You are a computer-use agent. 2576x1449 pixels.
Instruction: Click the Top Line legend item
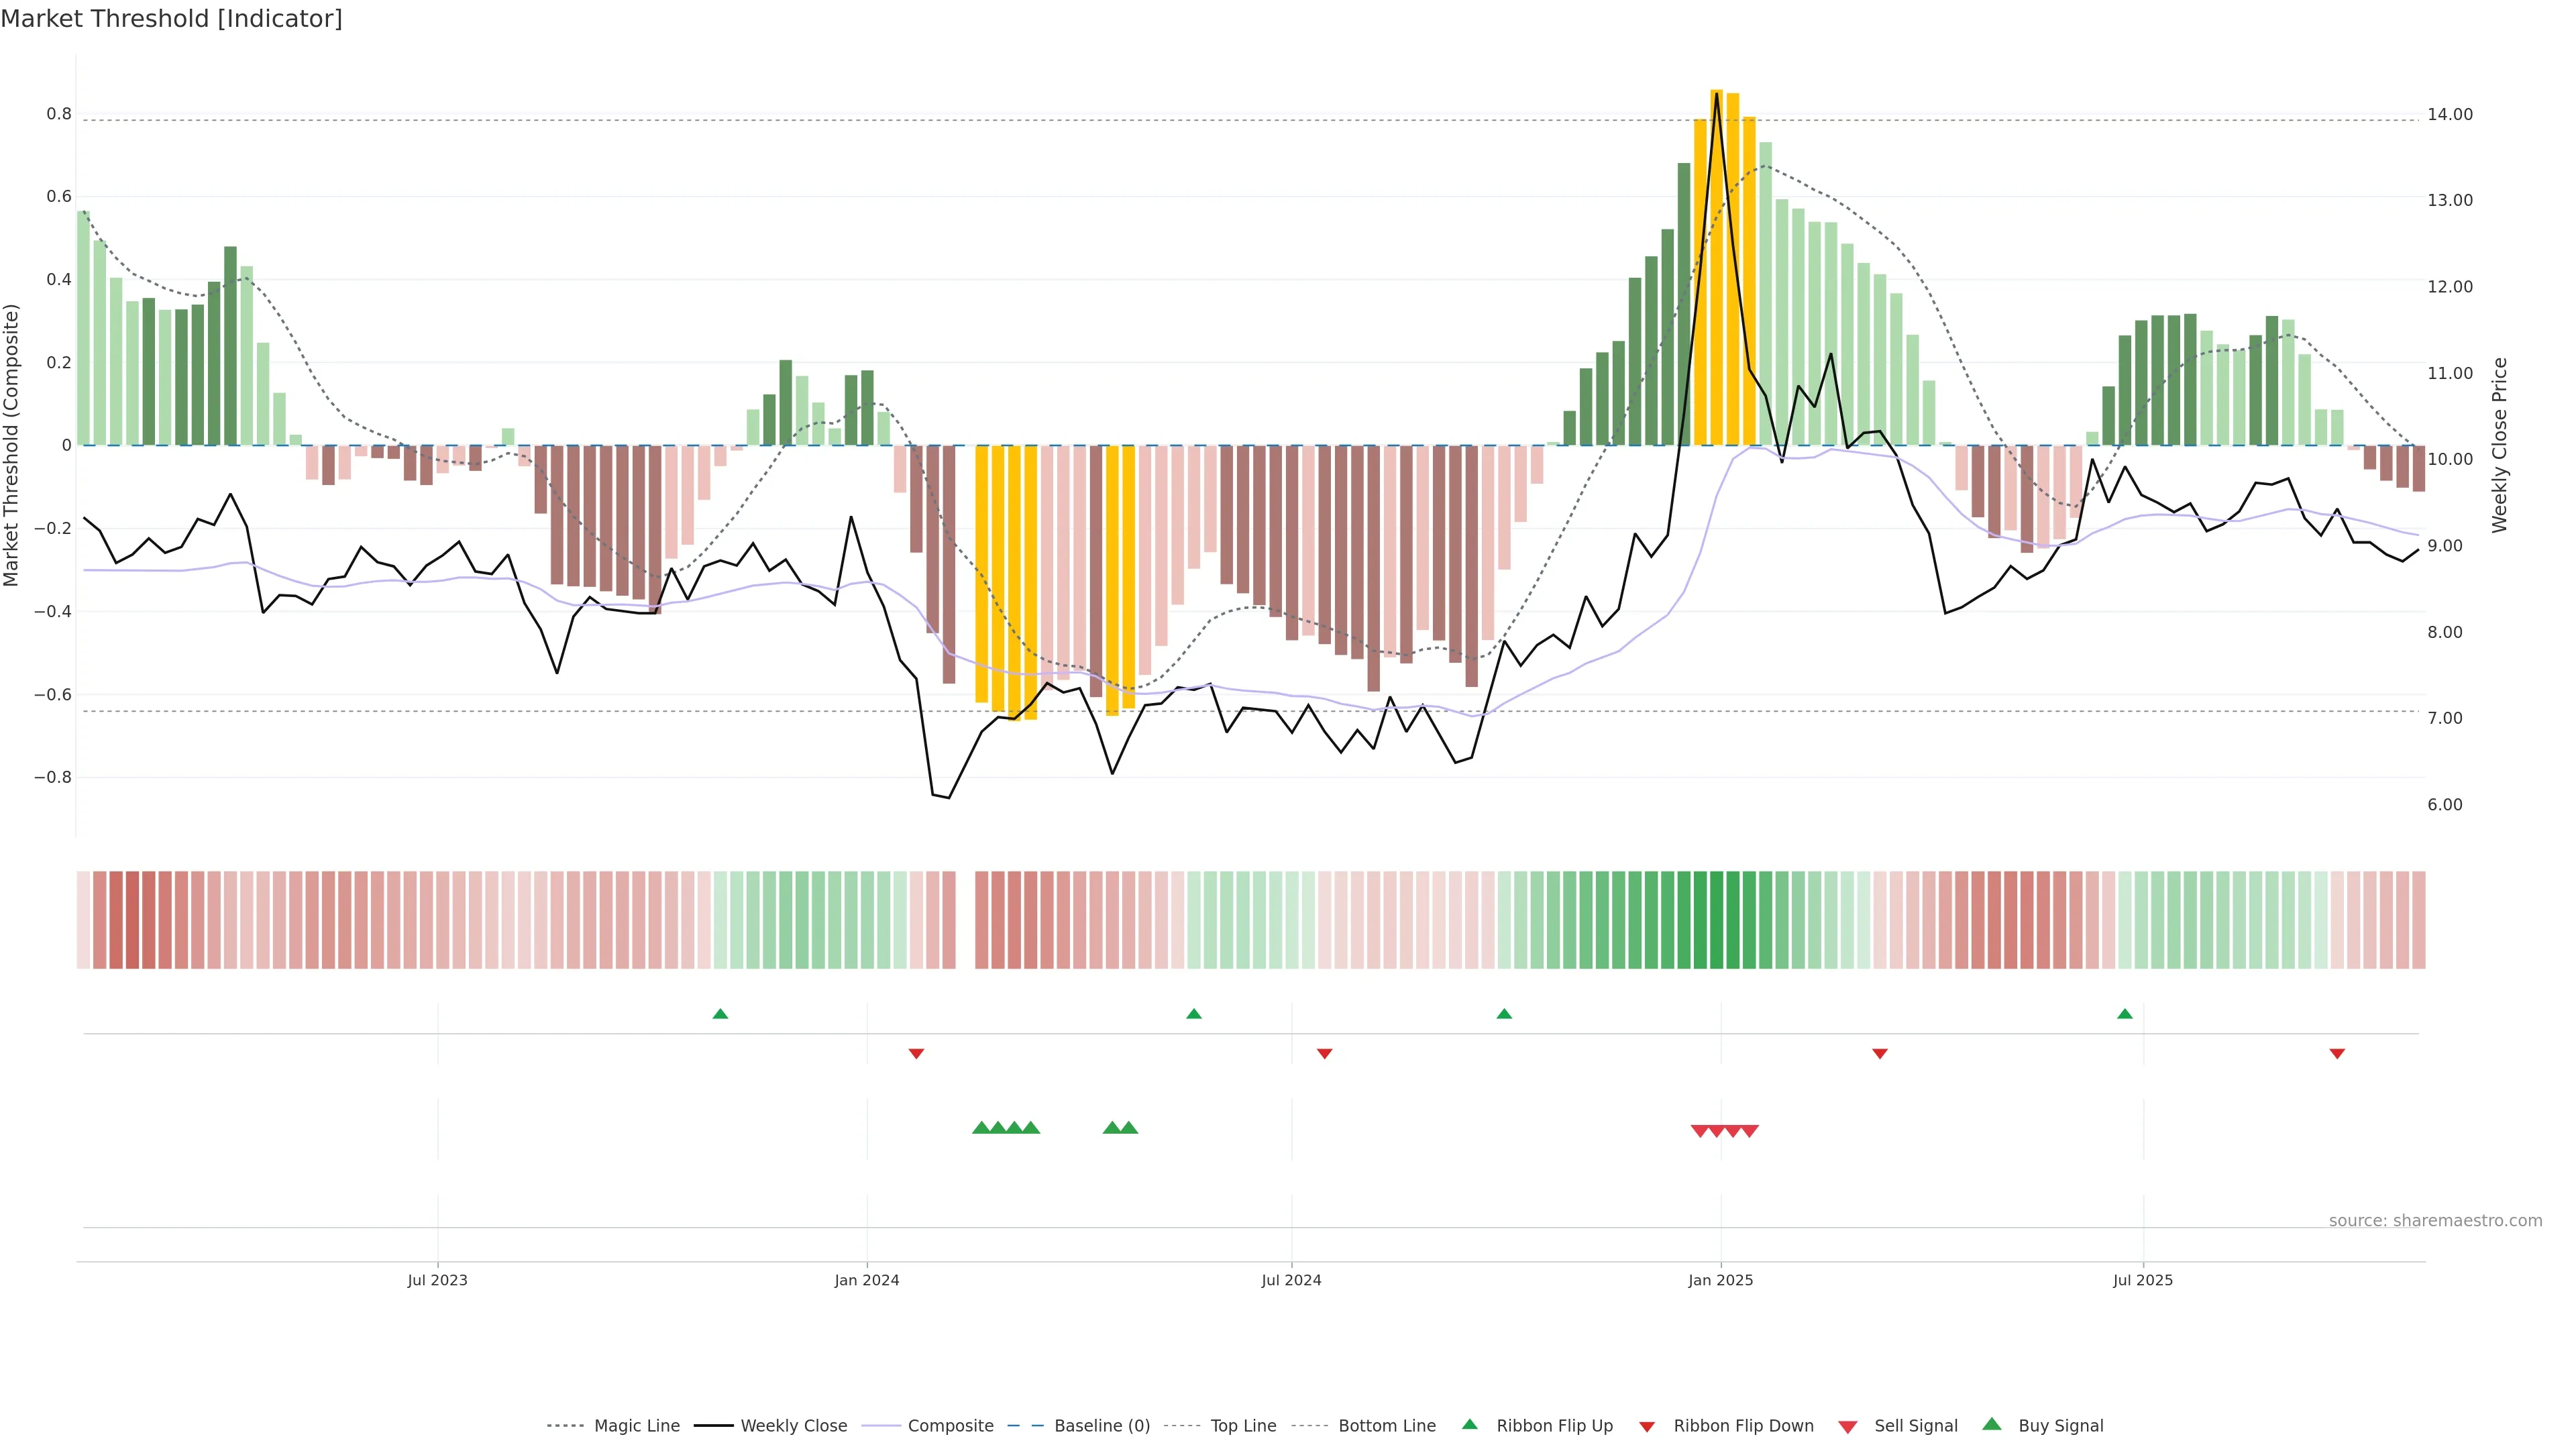pos(1243,1426)
